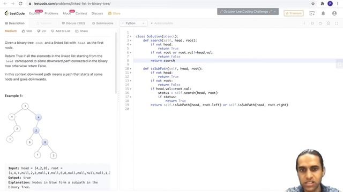Open the Contest page

(x=81, y=13)
